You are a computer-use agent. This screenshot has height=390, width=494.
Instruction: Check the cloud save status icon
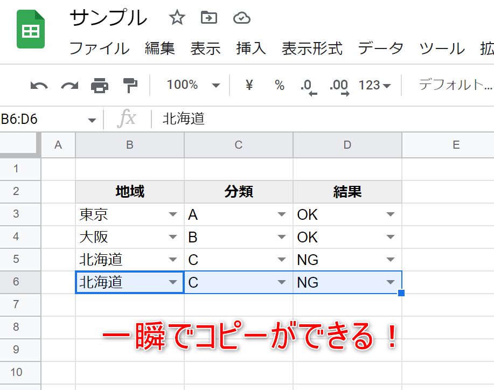tap(241, 18)
